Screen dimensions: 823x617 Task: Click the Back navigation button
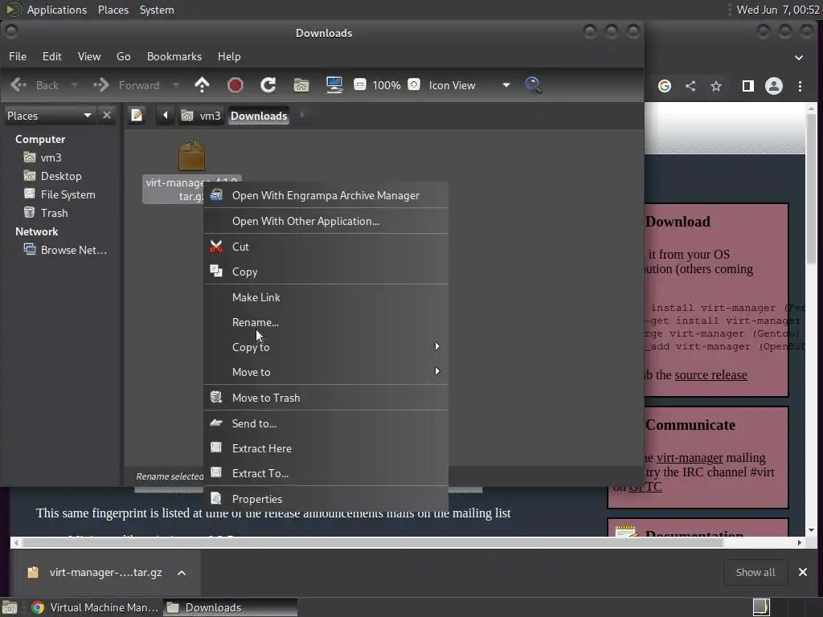(35, 85)
